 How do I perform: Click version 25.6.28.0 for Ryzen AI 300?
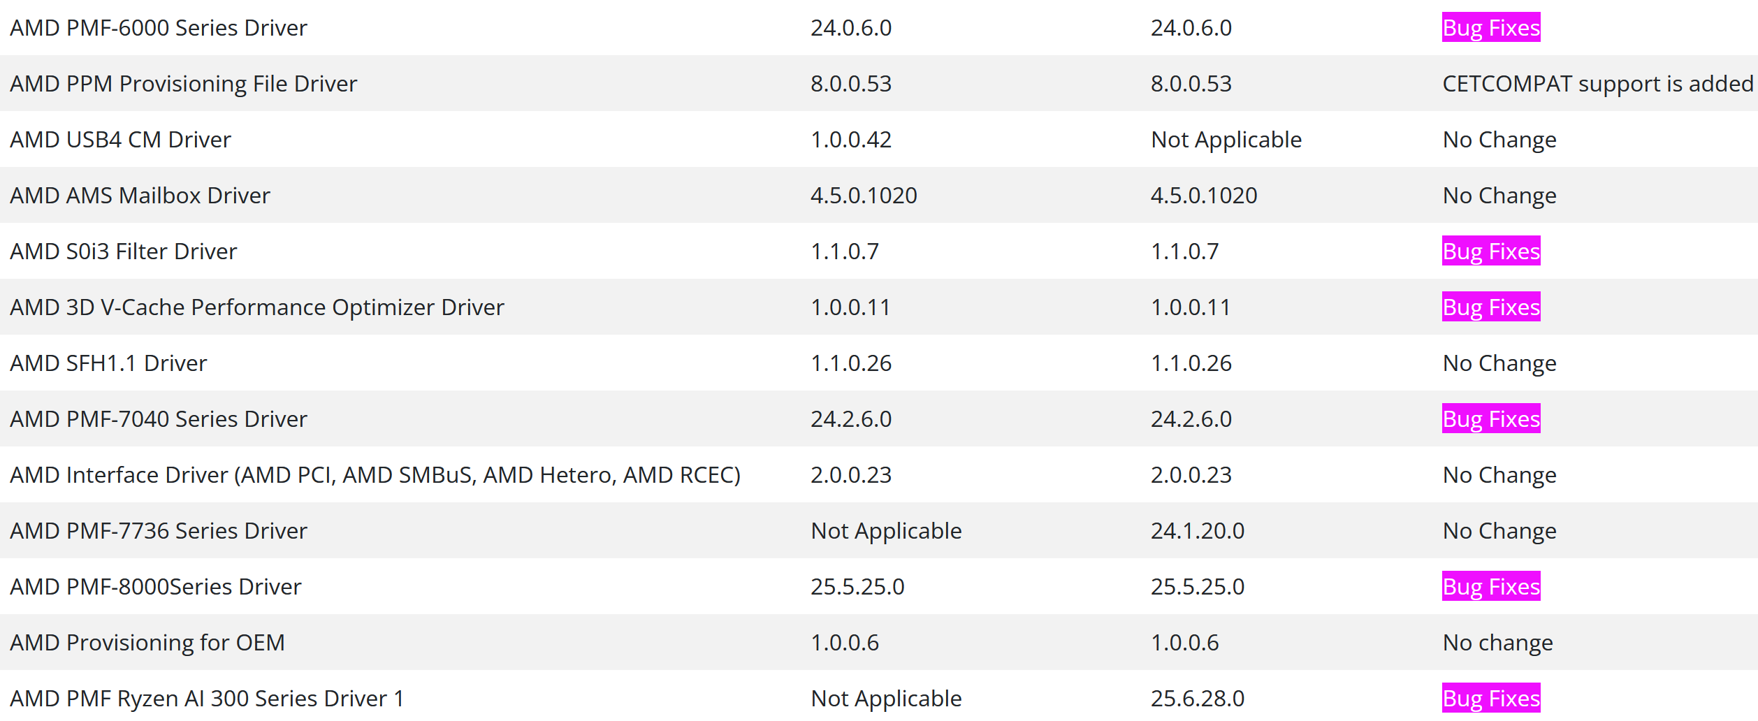[1198, 699]
